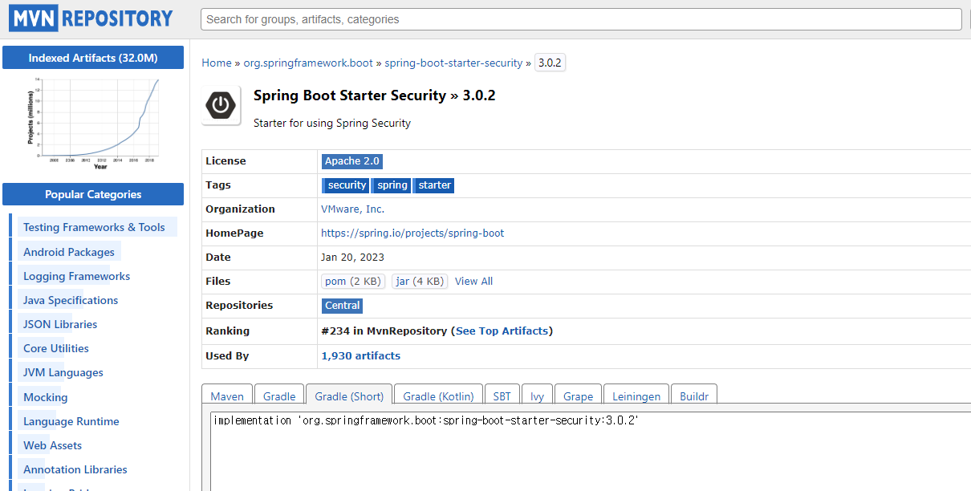
Task: Open JVM Languages category
Action: [63, 372]
